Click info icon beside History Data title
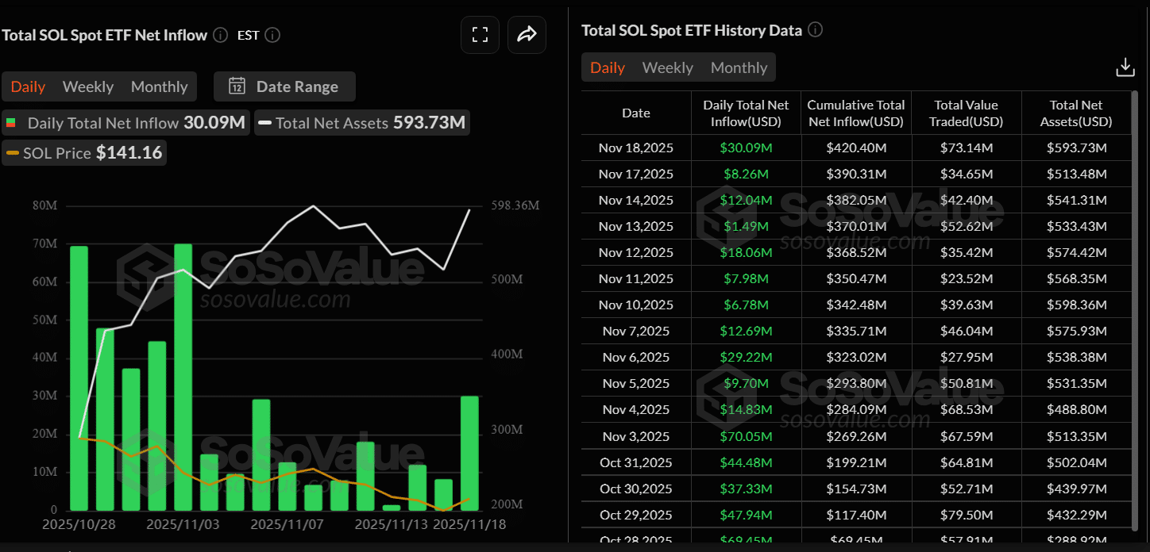The height and width of the screenshot is (552, 1150). click(x=815, y=30)
